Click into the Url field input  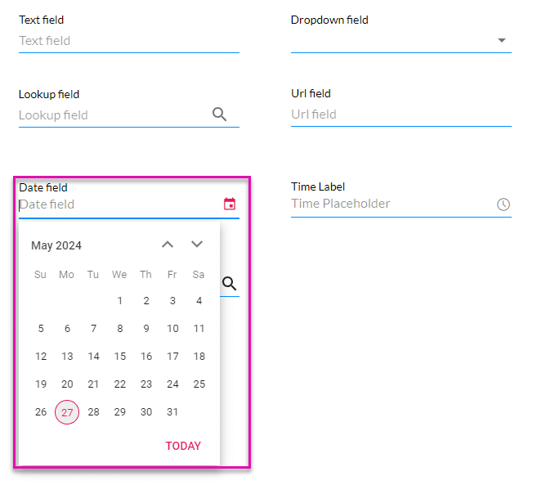[401, 115]
